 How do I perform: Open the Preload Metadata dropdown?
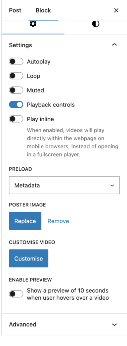pos(64,185)
